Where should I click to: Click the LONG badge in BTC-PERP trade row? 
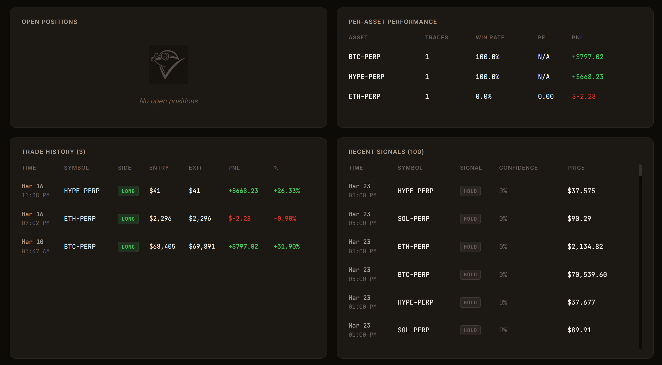(x=128, y=247)
